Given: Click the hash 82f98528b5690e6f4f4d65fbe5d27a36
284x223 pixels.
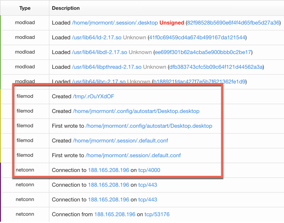Looking at the screenshot, I should pyautogui.click(x=233, y=23).
